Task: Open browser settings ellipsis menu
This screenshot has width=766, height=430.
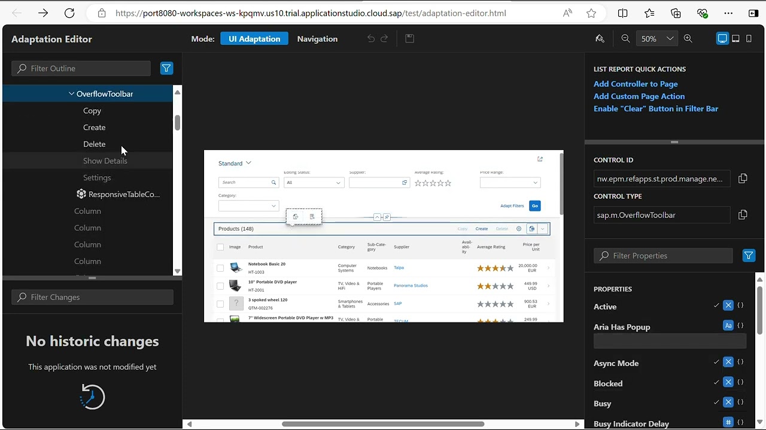Action: [x=728, y=13]
